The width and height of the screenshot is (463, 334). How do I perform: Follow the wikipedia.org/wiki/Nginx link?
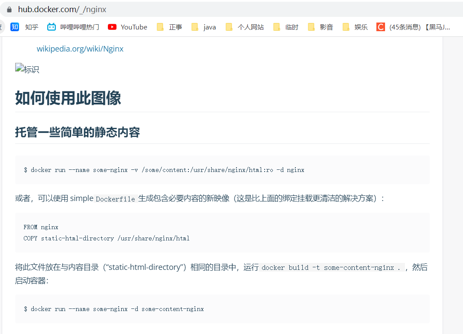coord(80,49)
